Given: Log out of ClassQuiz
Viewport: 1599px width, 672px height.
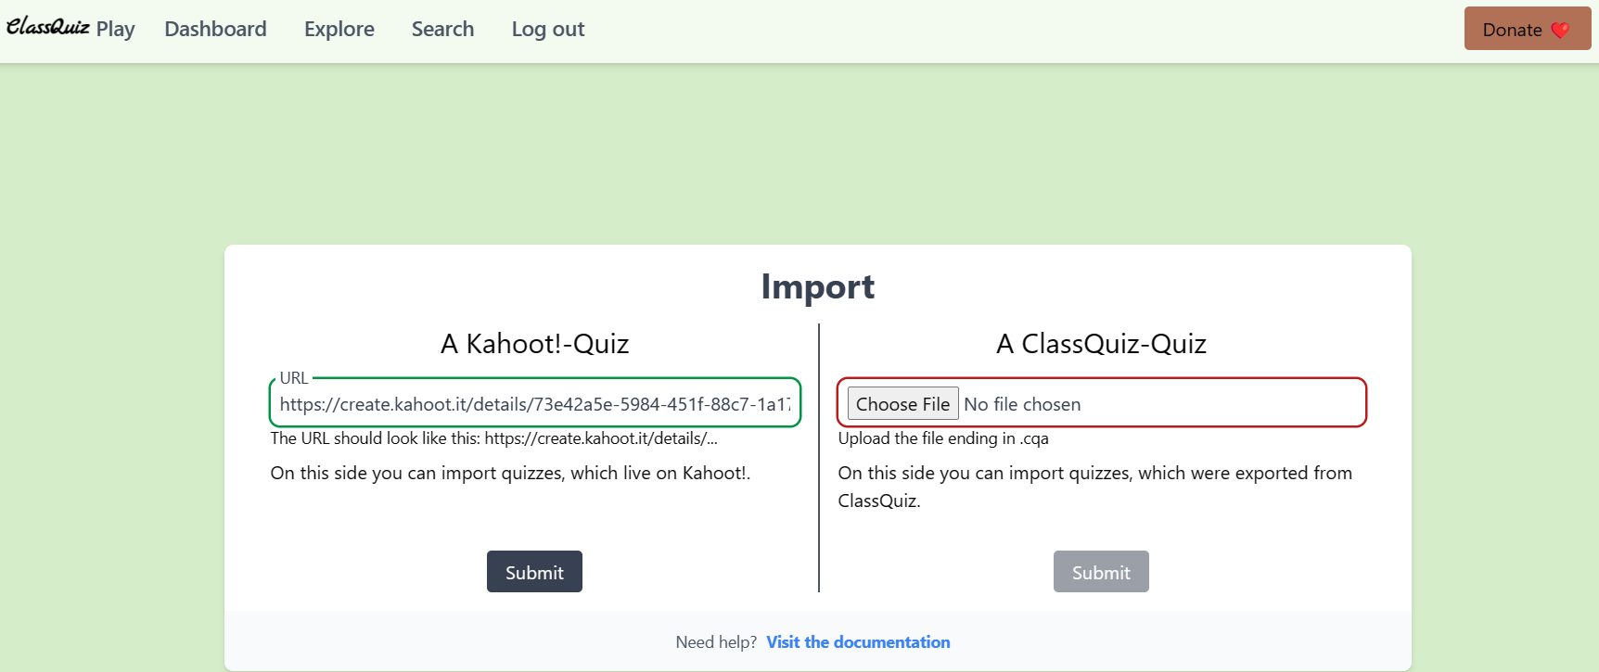Looking at the screenshot, I should pos(548,29).
